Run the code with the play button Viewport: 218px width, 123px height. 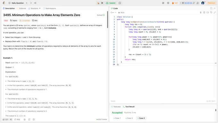point(102,3)
